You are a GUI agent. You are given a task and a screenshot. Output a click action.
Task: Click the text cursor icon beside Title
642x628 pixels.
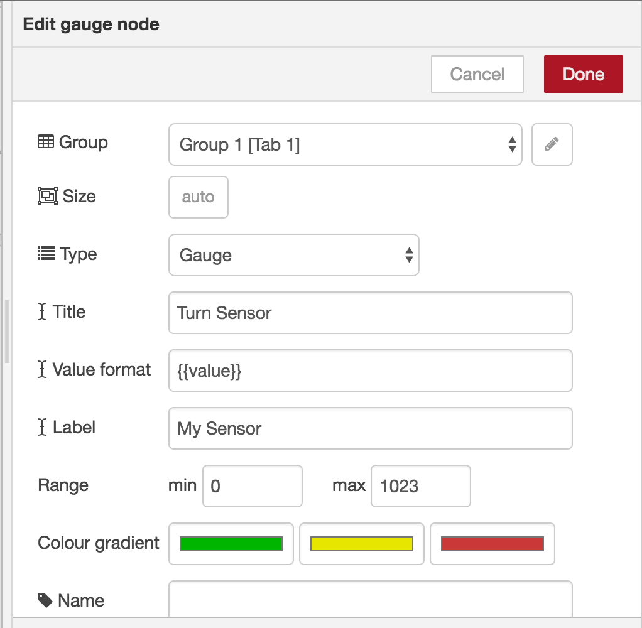coord(41,312)
